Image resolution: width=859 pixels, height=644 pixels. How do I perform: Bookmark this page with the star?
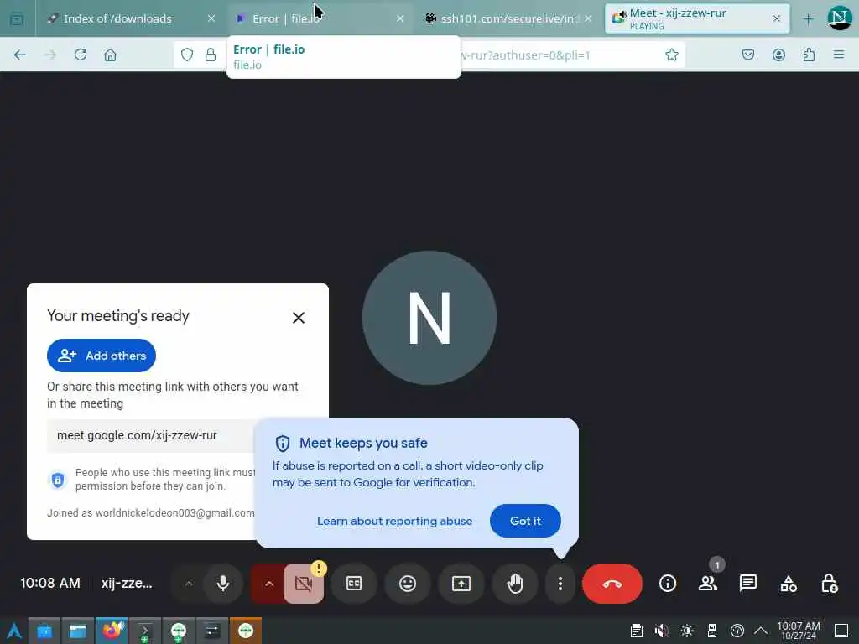(672, 55)
